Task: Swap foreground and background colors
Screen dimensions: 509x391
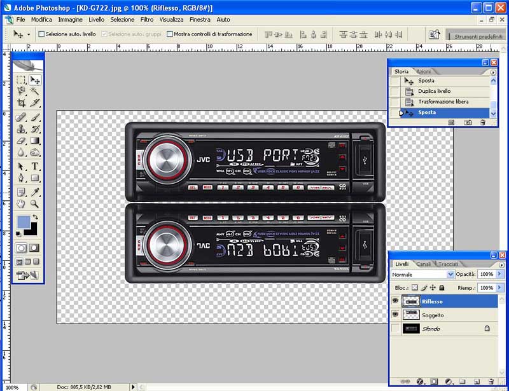Action: [x=35, y=217]
